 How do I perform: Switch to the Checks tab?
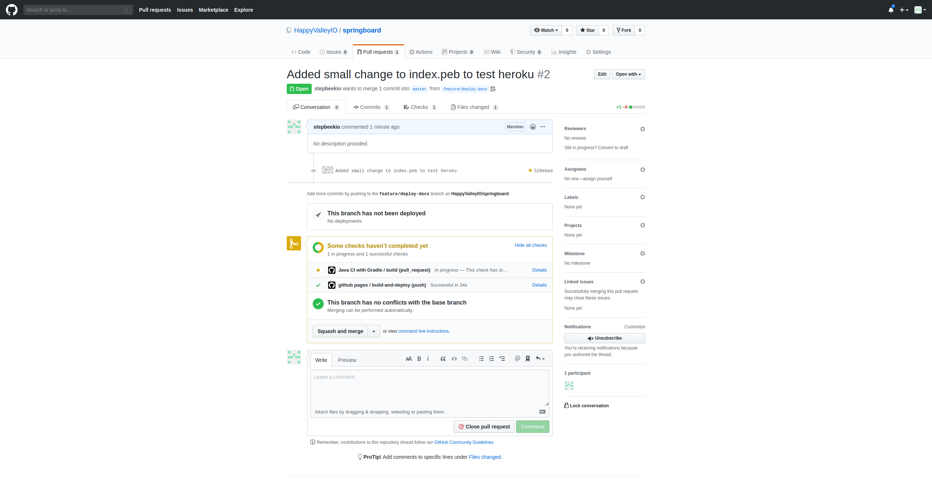420,107
